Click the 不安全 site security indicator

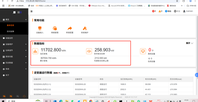click(20, 1)
